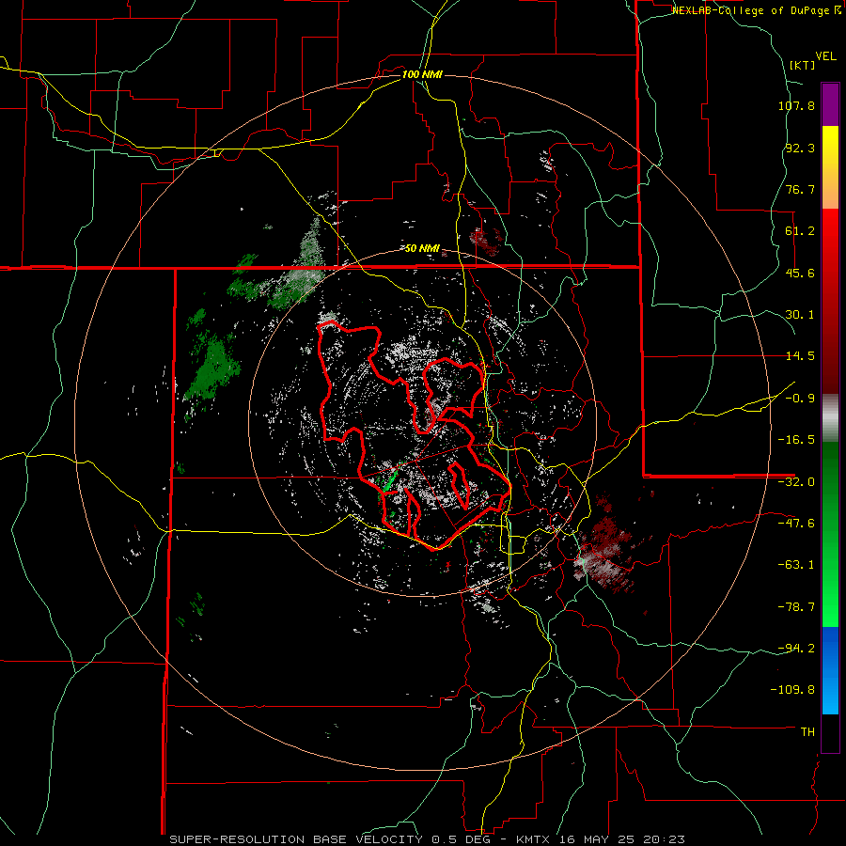Image resolution: width=846 pixels, height=846 pixels.
Task: Pick the purple segment of velocity color bar
Action: coord(830,104)
